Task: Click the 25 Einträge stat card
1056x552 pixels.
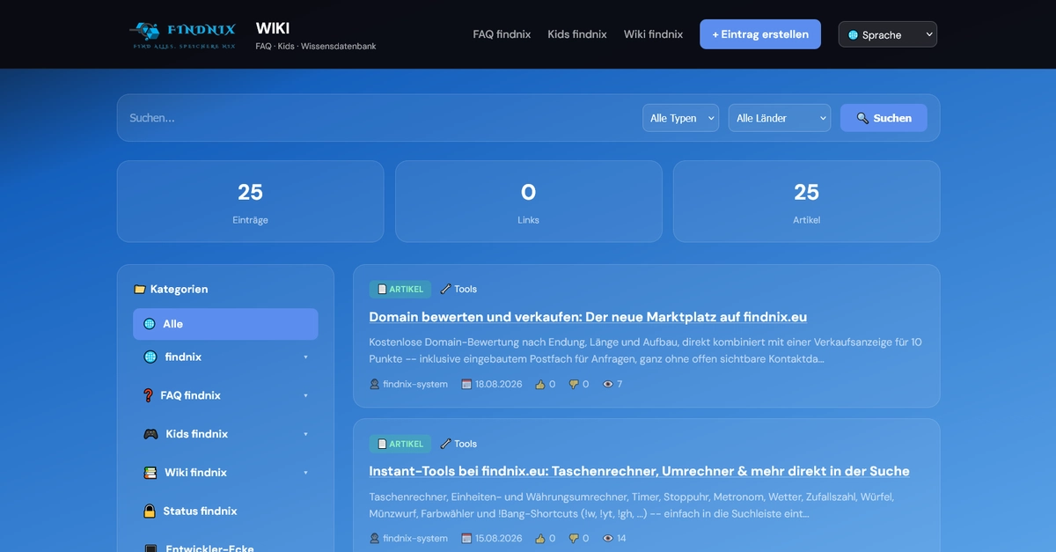Action: pos(250,202)
